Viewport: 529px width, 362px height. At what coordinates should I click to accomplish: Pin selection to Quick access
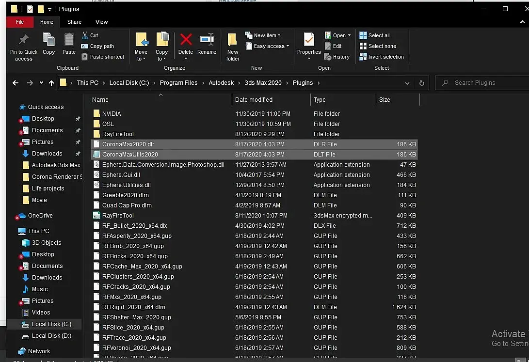24,47
